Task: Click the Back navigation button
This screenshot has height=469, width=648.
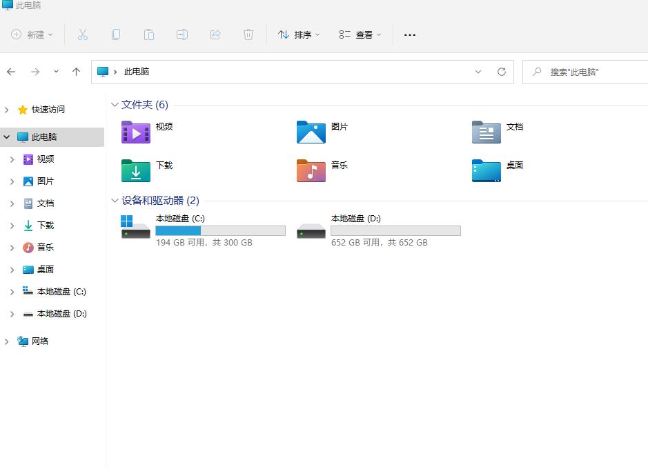Action: pos(11,72)
